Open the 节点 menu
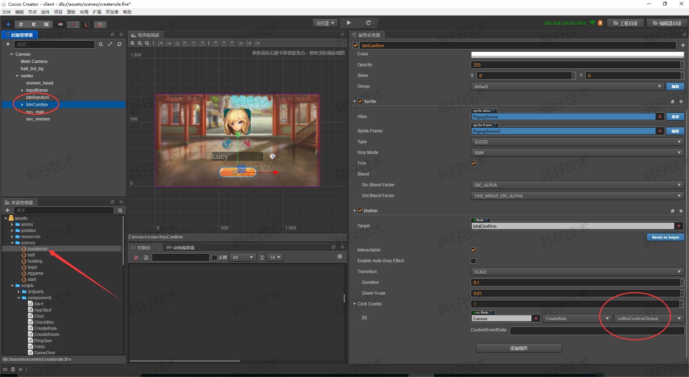 (x=32, y=12)
